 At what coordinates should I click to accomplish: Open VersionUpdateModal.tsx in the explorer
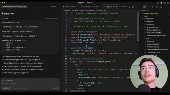[156, 36]
